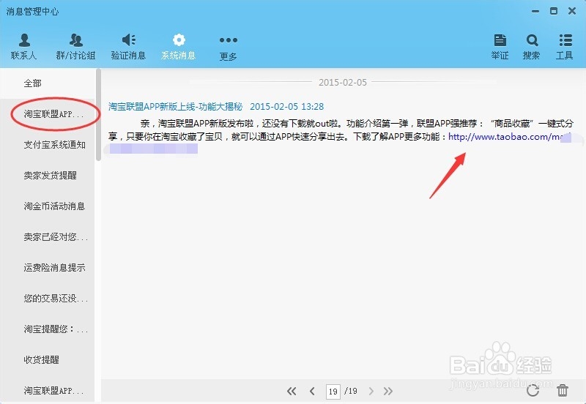The width and height of the screenshot is (586, 404).
Task: Open 运费险消息提示 category
Action: pos(48,267)
